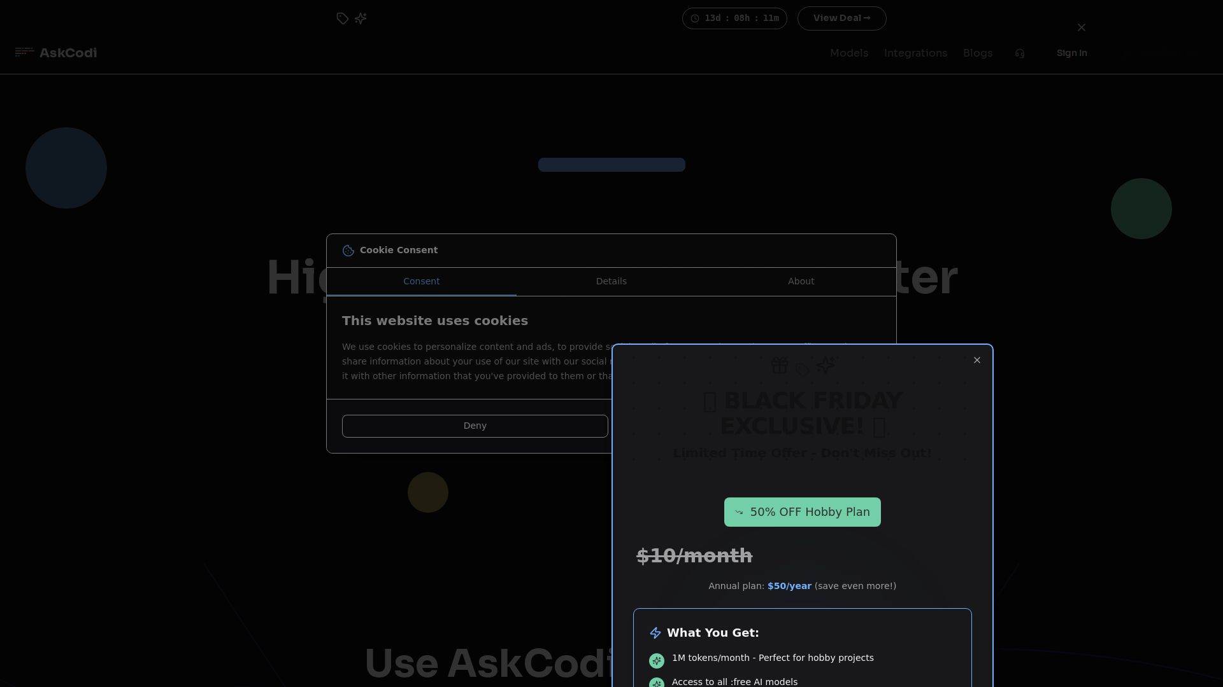Click the View Deal button
This screenshot has height=687, width=1223.
pyautogui.click(x=841, y=18)
